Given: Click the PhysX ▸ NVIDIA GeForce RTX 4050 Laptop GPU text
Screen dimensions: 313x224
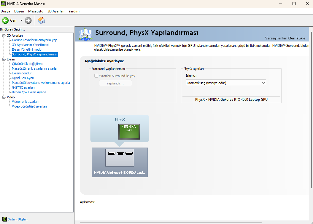Looking at the screenshot, I should pyautogui.click(x=231, y=100).
